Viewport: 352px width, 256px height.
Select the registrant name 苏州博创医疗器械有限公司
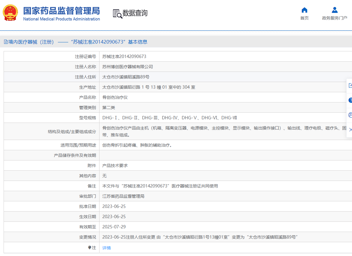click(x=127, y=67)
